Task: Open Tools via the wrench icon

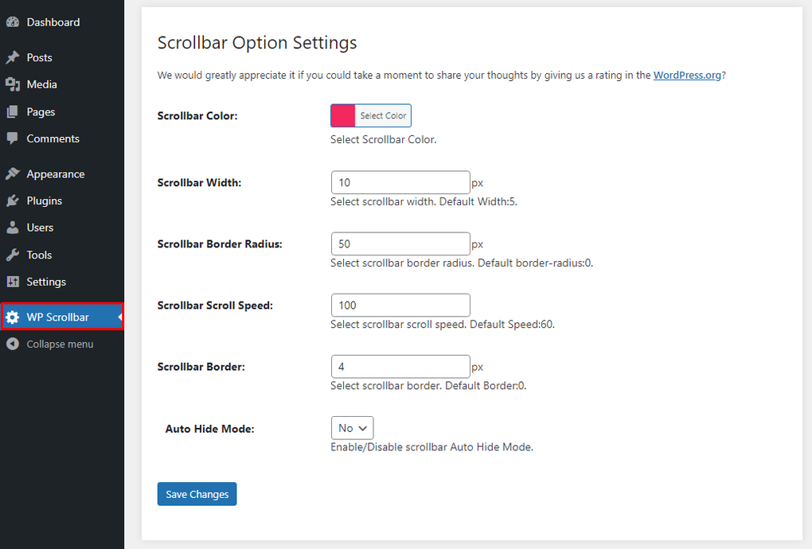Action: coord(14,255)
